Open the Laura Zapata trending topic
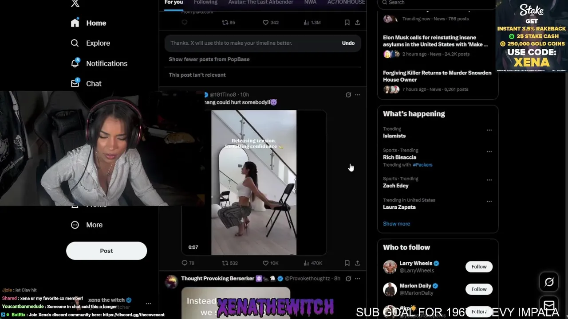The height and width of the screenshot is (319, 568). [x=399, y=207]
